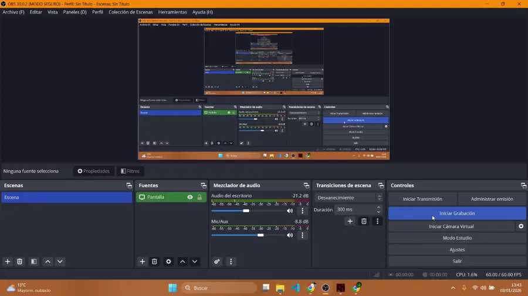The image size is (528, 296).
Task: Open Audio del escritorio options dots
Action: tap(302, 211)
